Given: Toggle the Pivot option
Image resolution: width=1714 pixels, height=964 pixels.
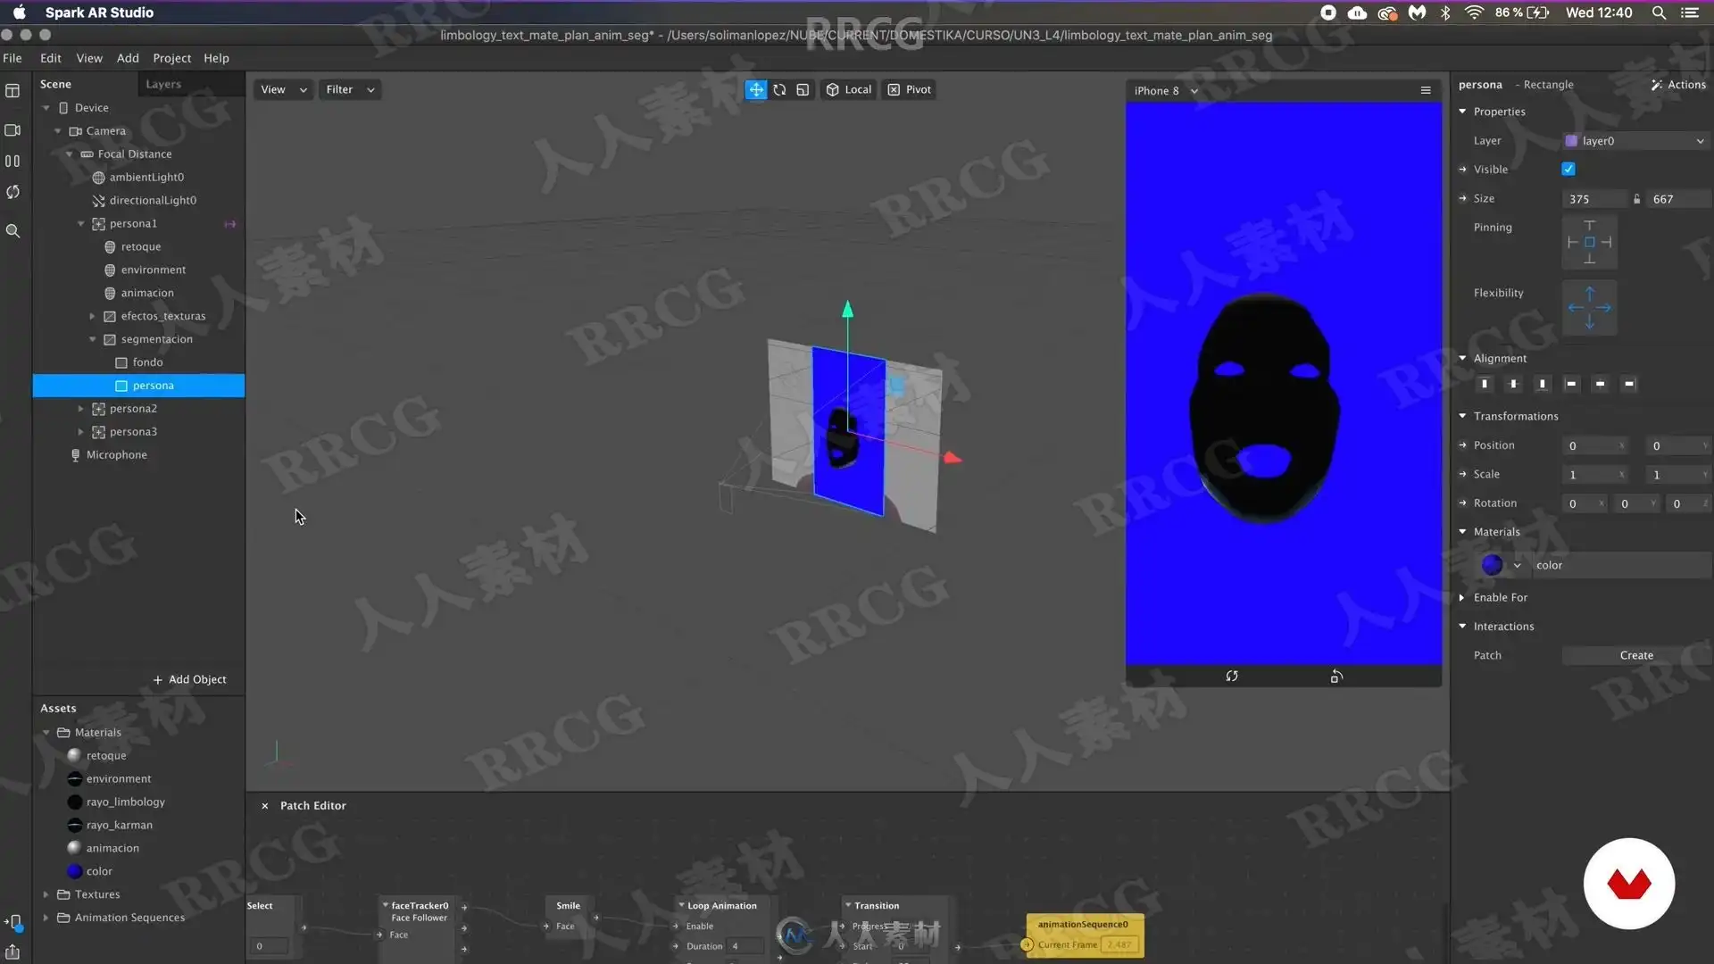Looking at the screenshot, I should [910, 89].
